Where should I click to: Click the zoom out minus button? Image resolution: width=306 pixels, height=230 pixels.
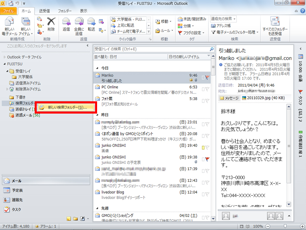[x=268, y=226]
